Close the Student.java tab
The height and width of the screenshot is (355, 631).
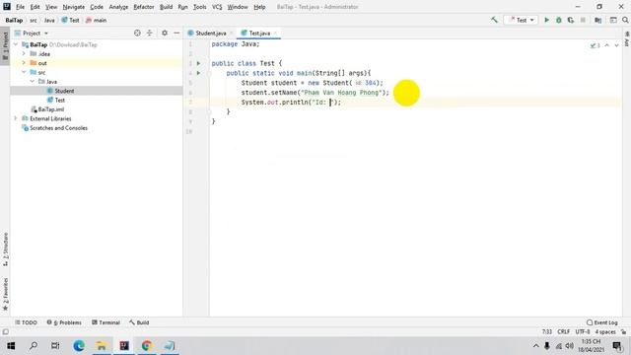point(232,33)
